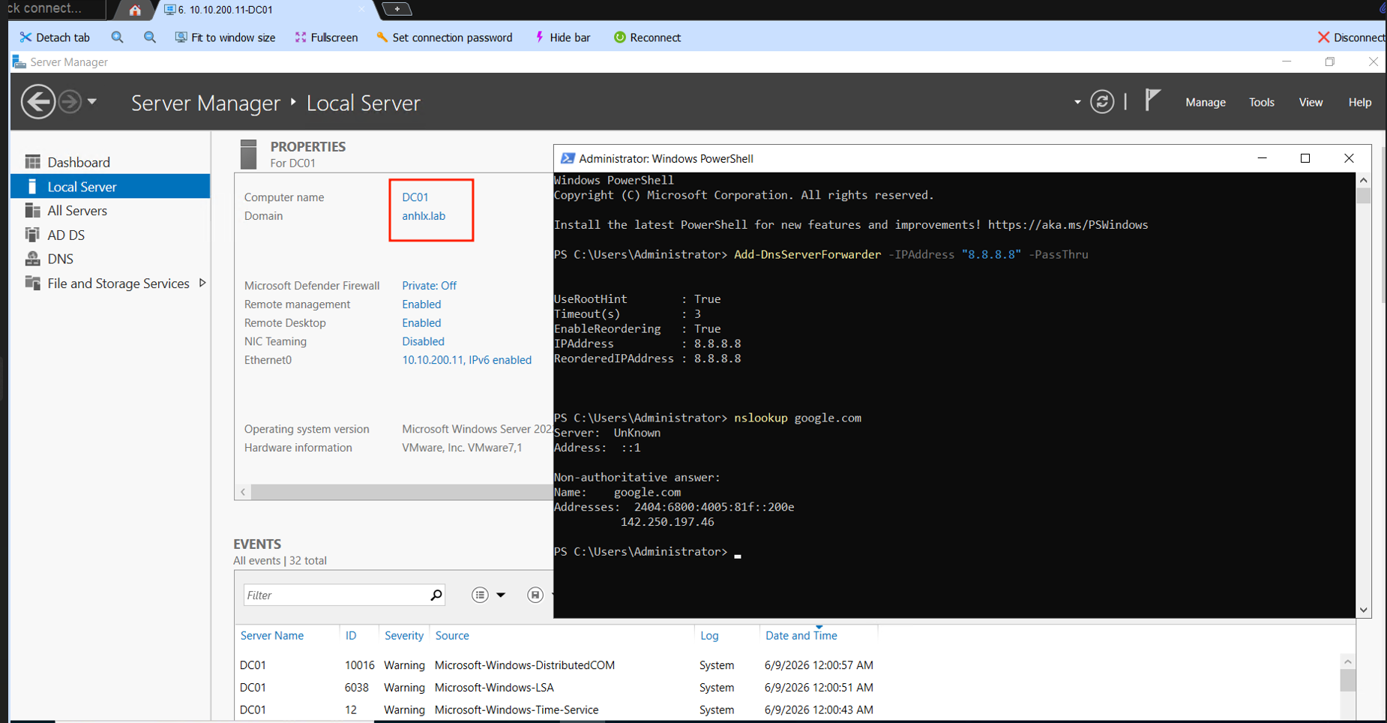Click the zoom in magnifier icon

coord(117,37)
